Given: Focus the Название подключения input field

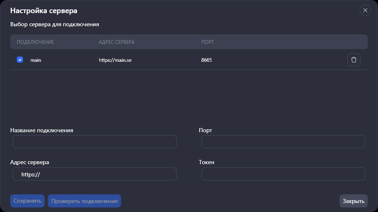Looking at the screenshot, I should click(95, 142).
